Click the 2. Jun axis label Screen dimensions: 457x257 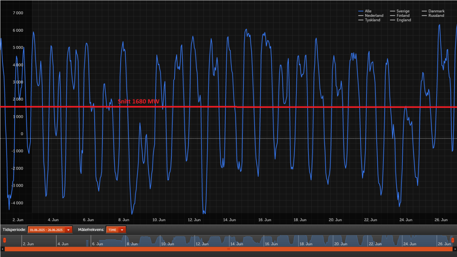[x=17, y=220]
